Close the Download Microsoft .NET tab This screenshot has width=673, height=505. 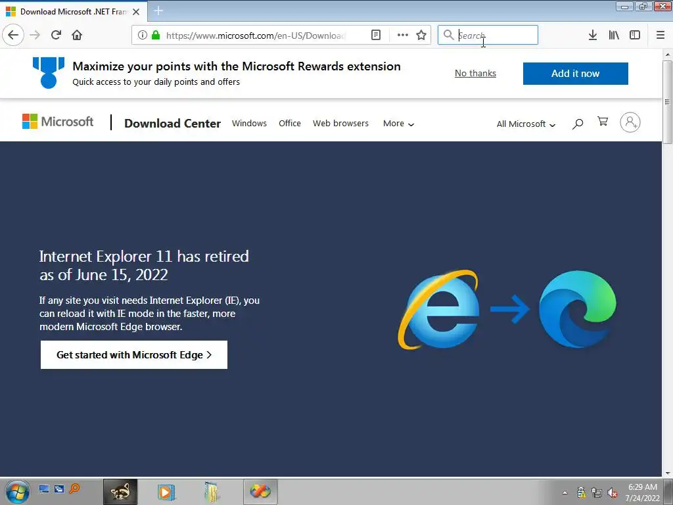coord(136,12)
